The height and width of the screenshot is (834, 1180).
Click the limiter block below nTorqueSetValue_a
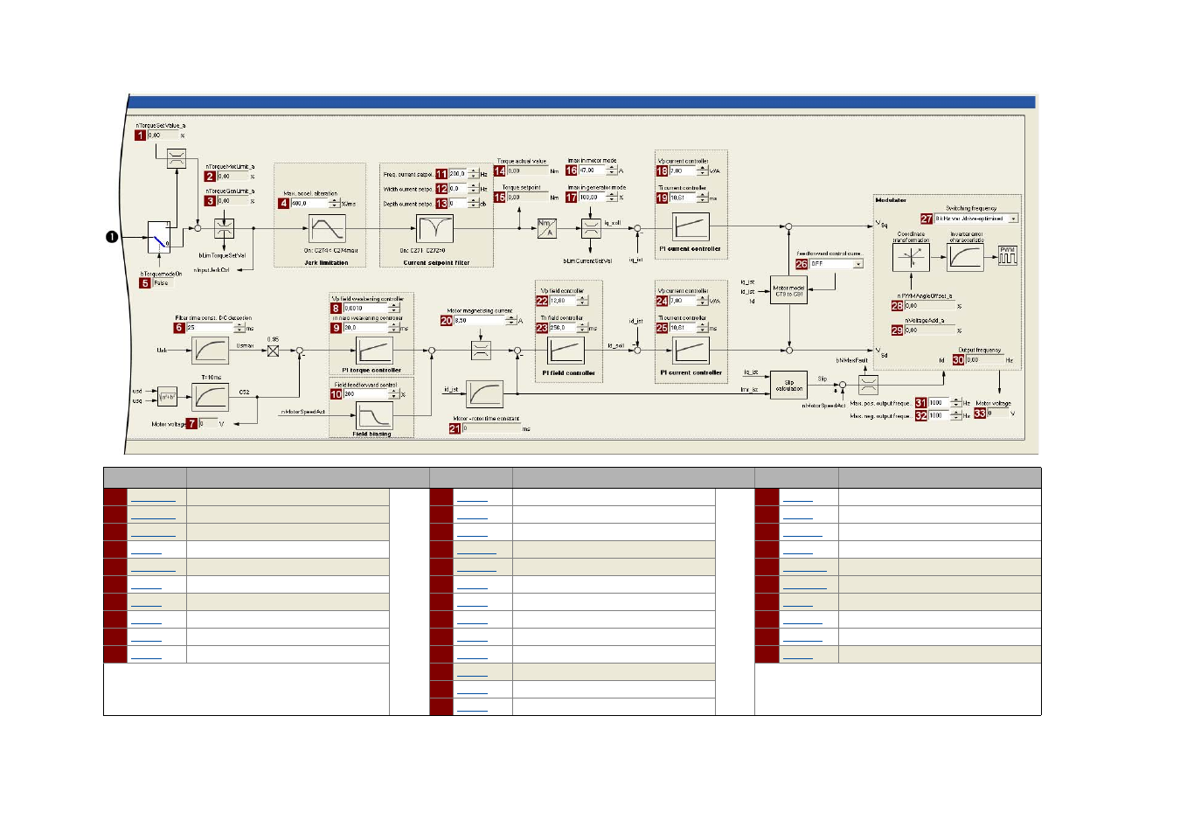point(177,158)
